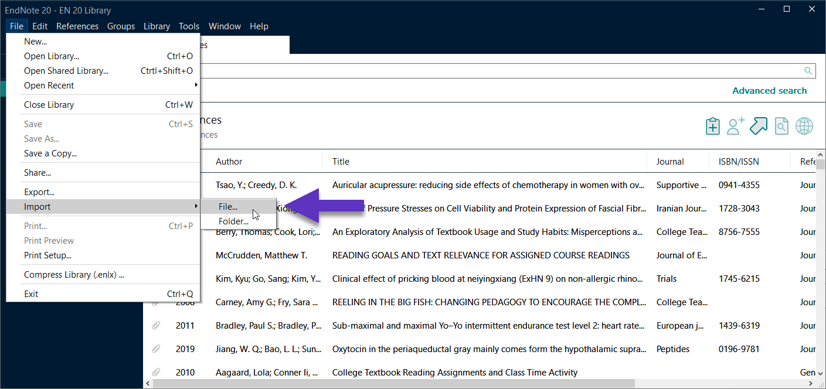Open Advanced search
Image resolution: width=826 pixels, height=389 pixels.
770,91
